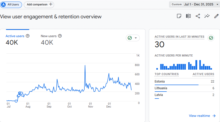Click the Estonia country row
Screen dimensions: 220x122
point(184,82)
